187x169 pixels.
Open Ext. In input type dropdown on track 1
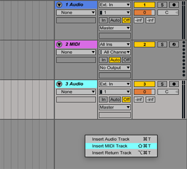[x=115, y=5]
